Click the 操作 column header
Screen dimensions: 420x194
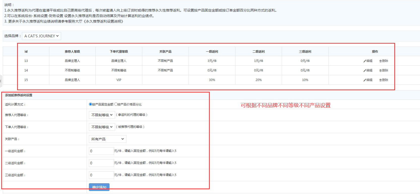coord(375,51)
